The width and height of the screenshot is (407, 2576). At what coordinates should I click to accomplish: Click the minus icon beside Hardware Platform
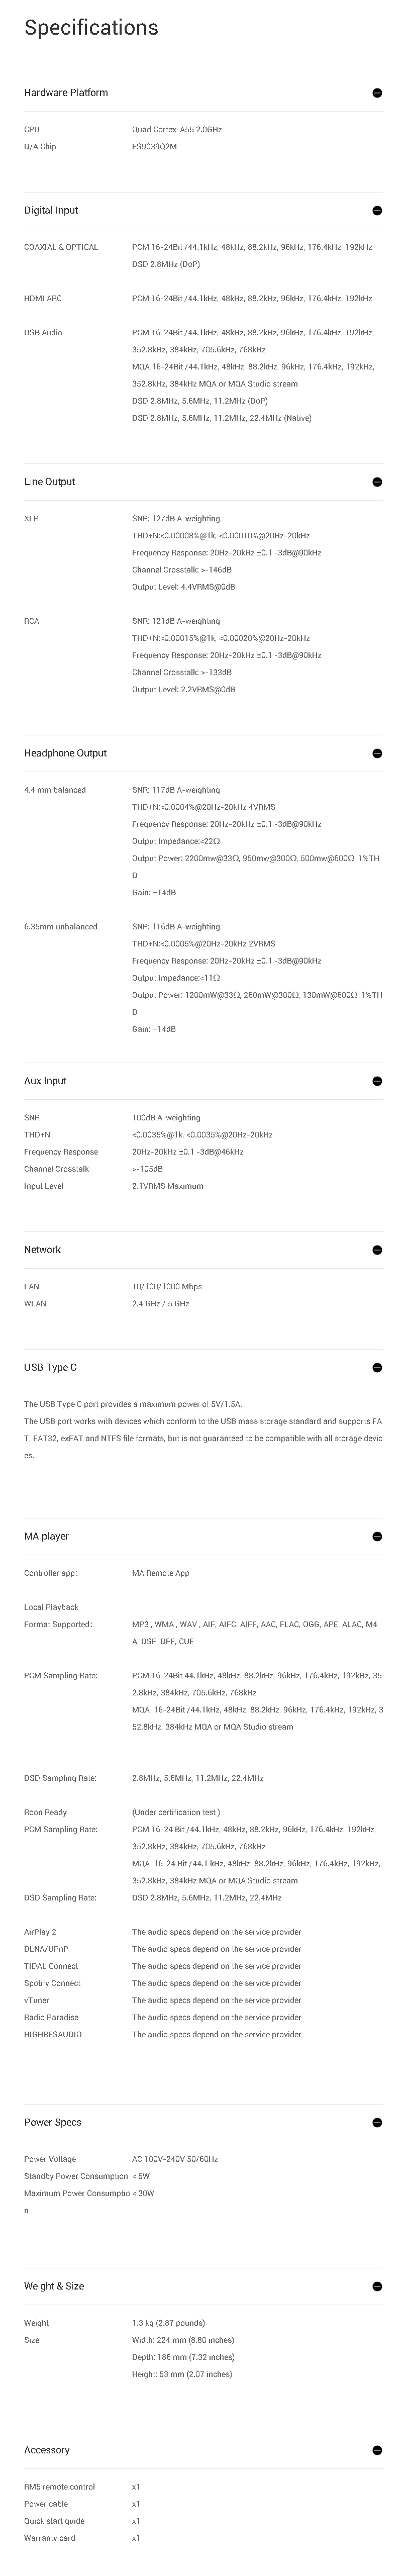377,93
